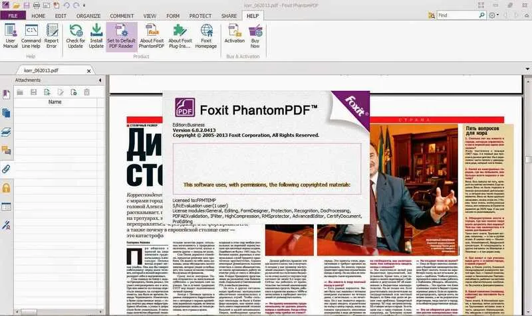Open the Layers panel in sidebar
The height and width of the screenshot is (316, 532).
point(6,131)
